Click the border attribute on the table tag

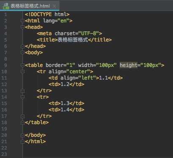pyautogui.click(x=55, y=65)
